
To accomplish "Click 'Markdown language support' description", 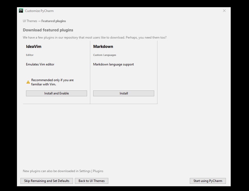I will tap(114, 64).
